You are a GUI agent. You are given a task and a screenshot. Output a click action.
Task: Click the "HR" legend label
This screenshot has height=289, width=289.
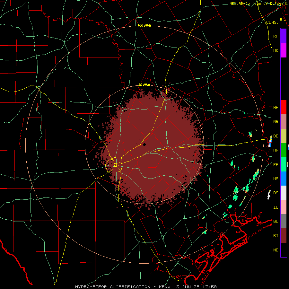click(276, 150)
